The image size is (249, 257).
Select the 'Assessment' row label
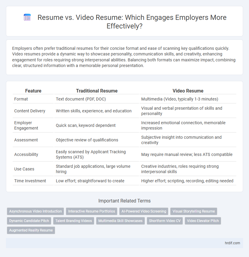click(26, 140)
